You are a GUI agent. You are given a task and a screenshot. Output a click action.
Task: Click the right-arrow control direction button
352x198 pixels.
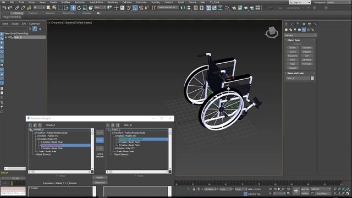tap(100, 148)
